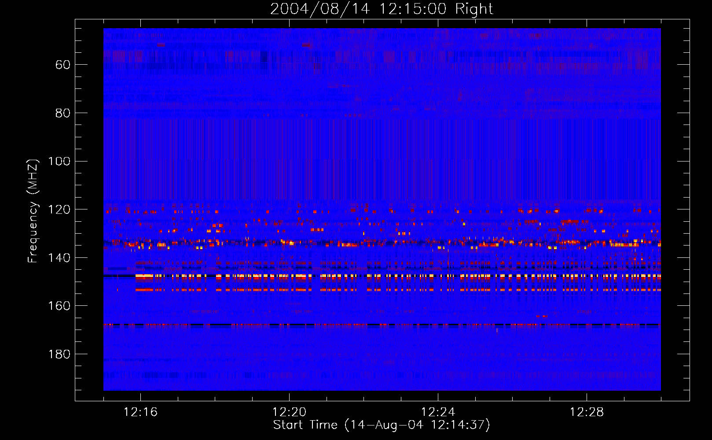Click the 160 frequency tick label
The width and height of the screenshot is (712, 440).
[59, 306]
